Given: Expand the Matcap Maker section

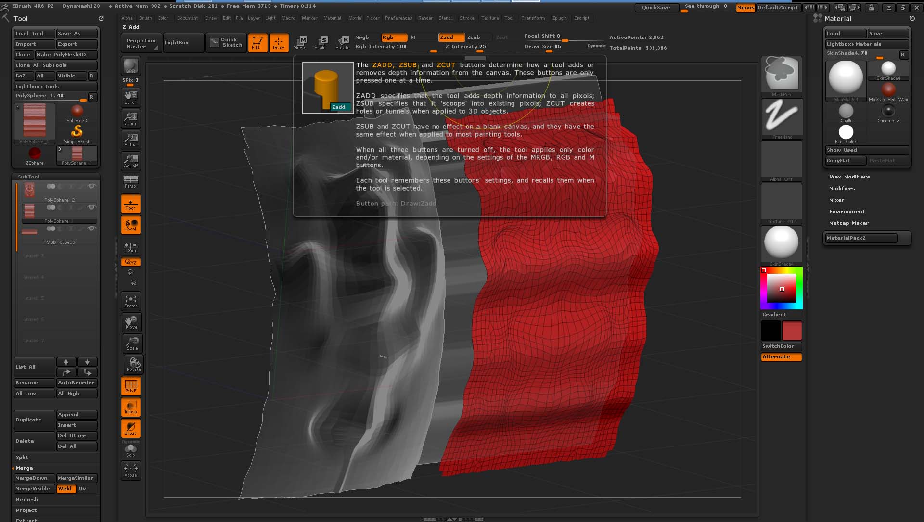Looking at the screenshot, I should (848, 223).
